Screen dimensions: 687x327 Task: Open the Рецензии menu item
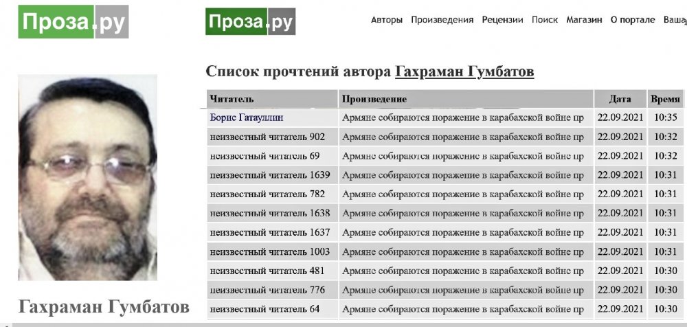[x=503, y=20]
